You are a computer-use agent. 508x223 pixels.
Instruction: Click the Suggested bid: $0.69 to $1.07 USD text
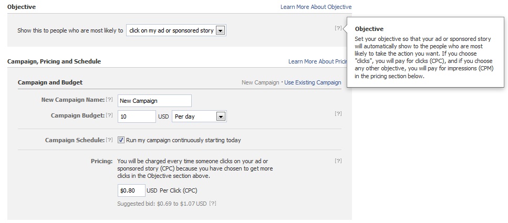162,204
